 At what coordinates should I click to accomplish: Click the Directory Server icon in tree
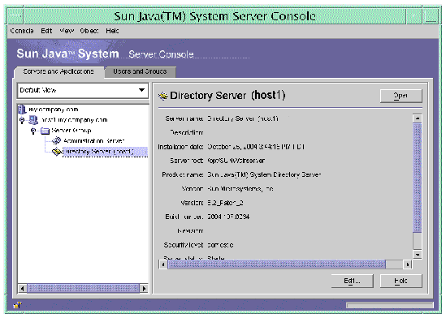pyautogui.click(x=57, y=152)
